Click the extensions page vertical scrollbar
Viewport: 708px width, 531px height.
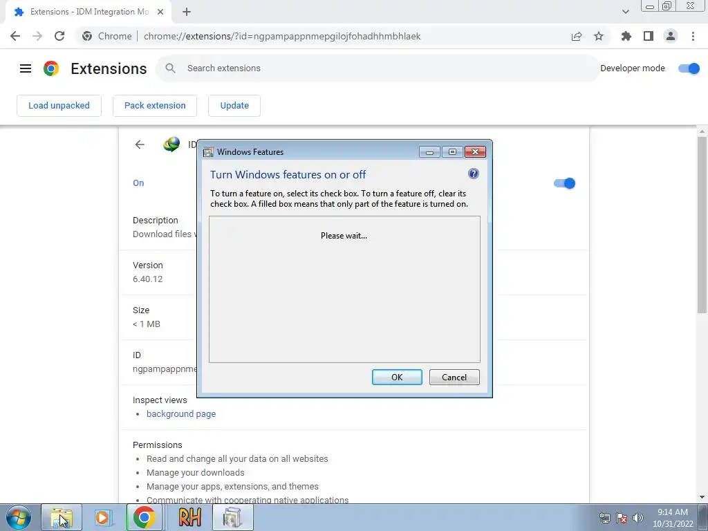click(x=702, y=225)
